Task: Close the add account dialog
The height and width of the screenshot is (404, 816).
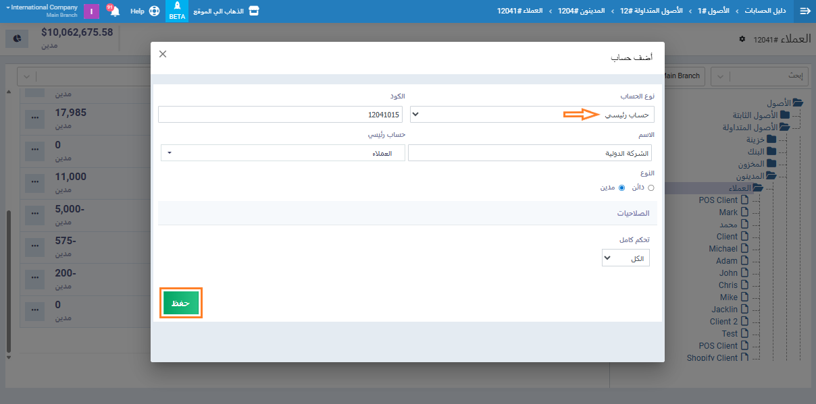Action: coord(163,54)
